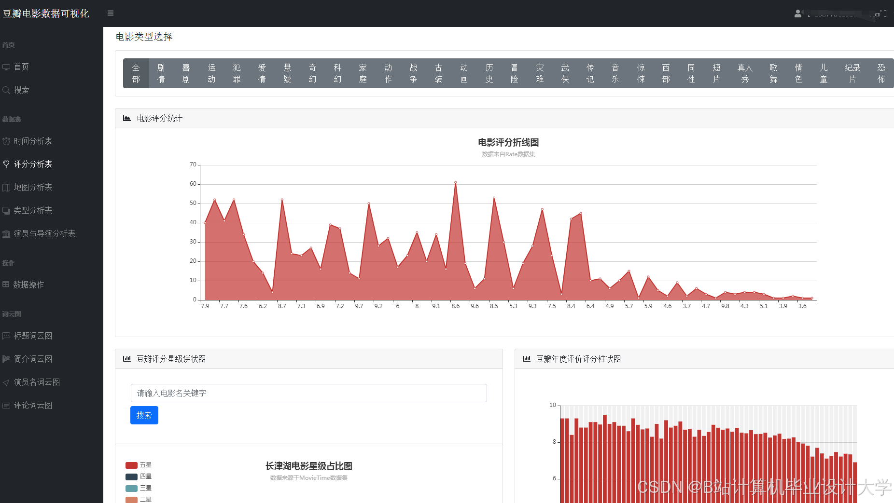Select the 灾难 movie type
The image size is (894, 503).
tap(540, 73)
